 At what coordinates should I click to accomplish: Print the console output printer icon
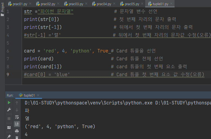17,131
